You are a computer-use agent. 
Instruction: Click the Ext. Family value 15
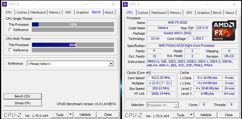(154, 56)
